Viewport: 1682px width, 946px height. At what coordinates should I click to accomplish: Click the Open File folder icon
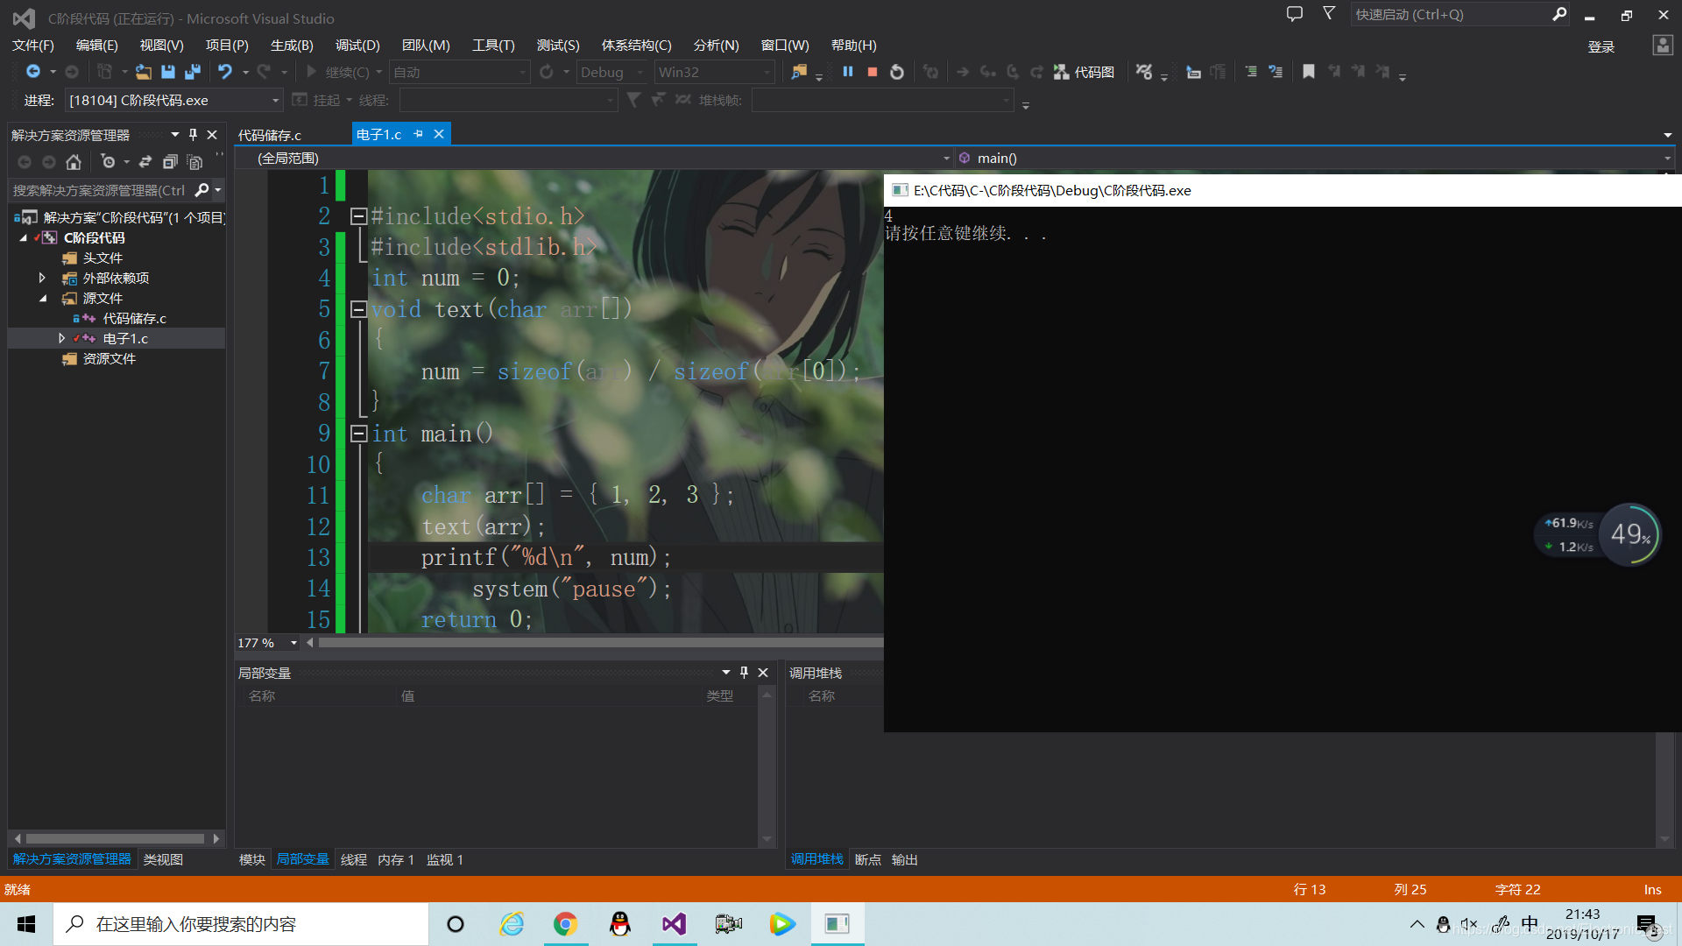point(144,72)
